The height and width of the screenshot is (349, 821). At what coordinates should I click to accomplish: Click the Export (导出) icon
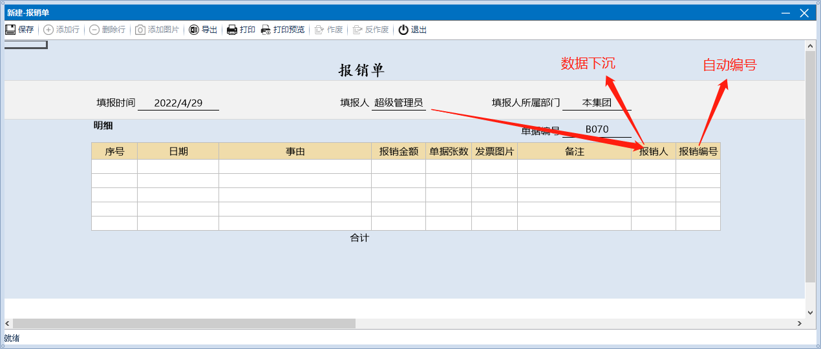pos(194,30)
